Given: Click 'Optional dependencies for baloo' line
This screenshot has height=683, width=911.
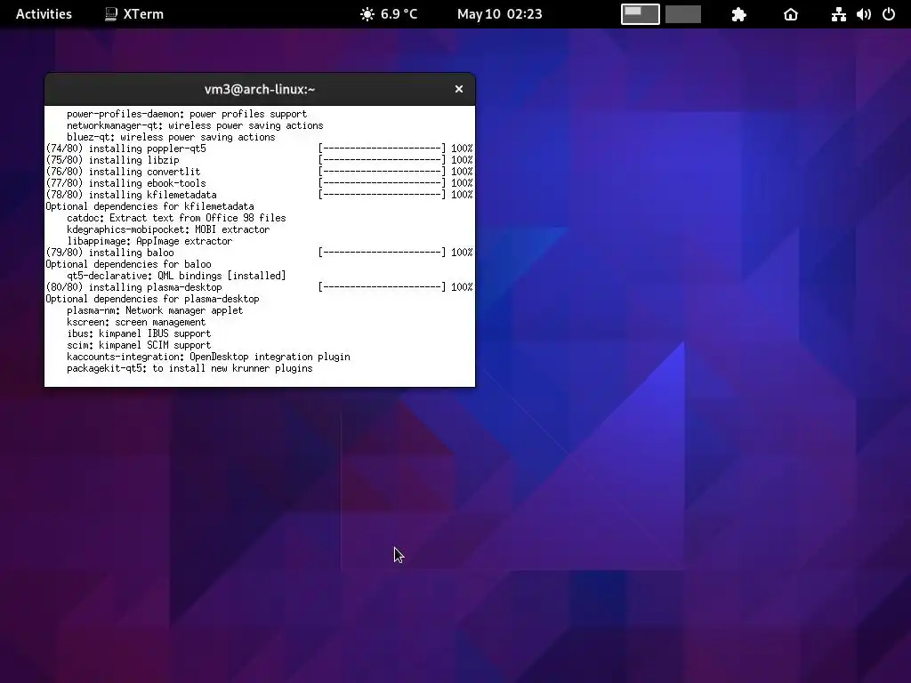Looking at the screenshot, I should [128, 264].
